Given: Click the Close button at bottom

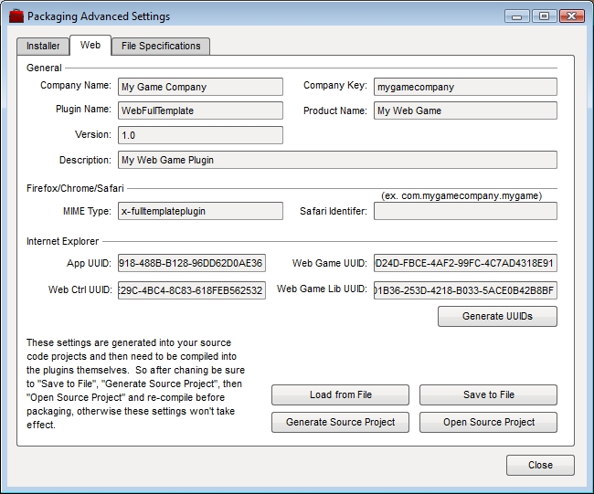Looking at the screenshot, I should 540,465.
